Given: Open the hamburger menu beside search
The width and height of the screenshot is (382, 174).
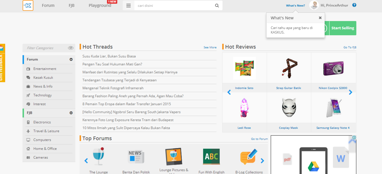Looking at the screenshot, I should [x=128, y=5].
